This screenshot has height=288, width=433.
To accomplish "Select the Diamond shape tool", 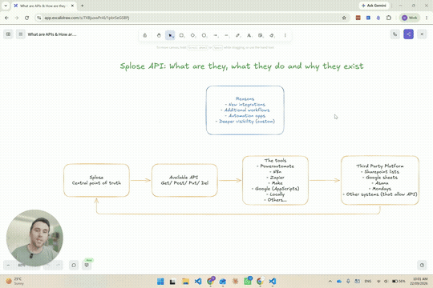I will [192, 35].
